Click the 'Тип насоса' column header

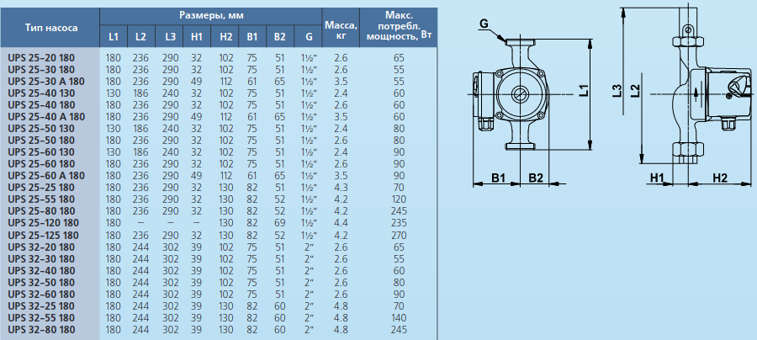point(51,28)
